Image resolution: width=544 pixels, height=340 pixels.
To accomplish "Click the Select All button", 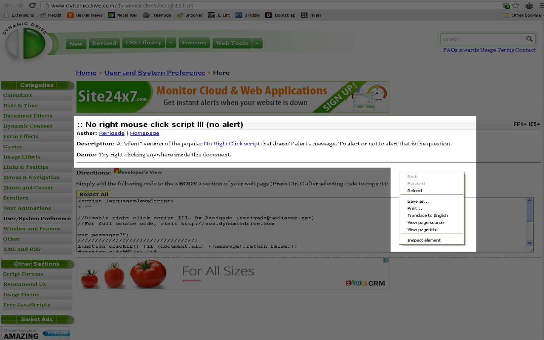I will point(94,194).
